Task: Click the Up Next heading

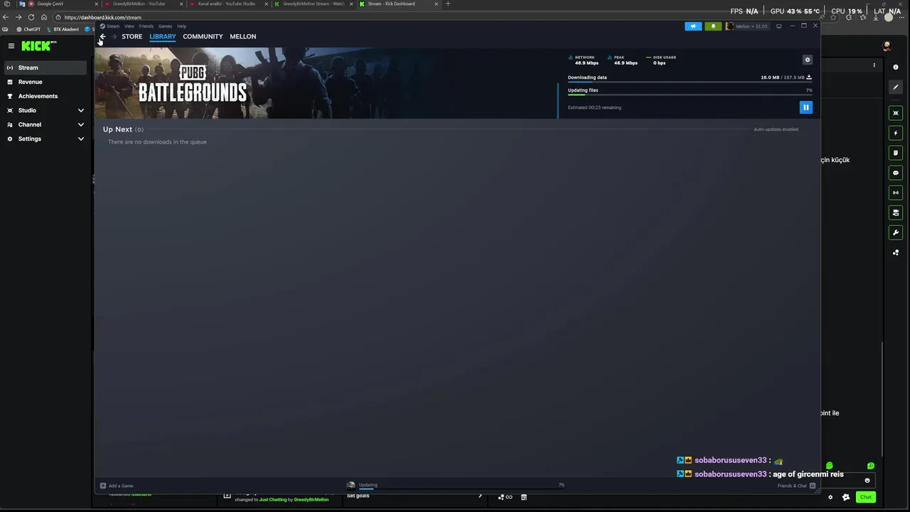Action: click(117, 129)
